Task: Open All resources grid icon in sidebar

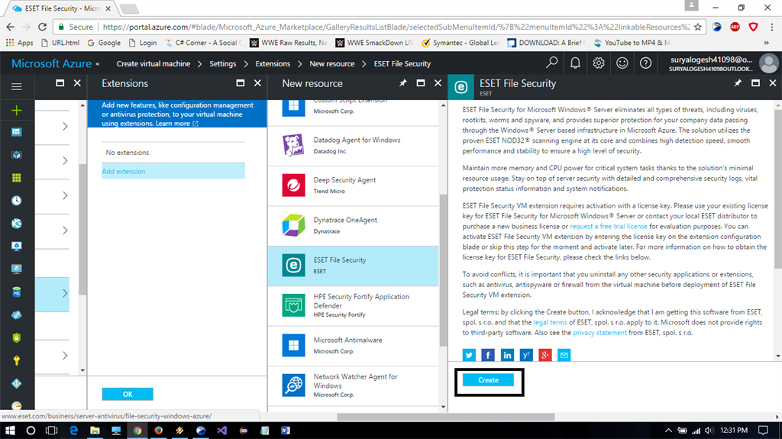Action: point(17,178)
